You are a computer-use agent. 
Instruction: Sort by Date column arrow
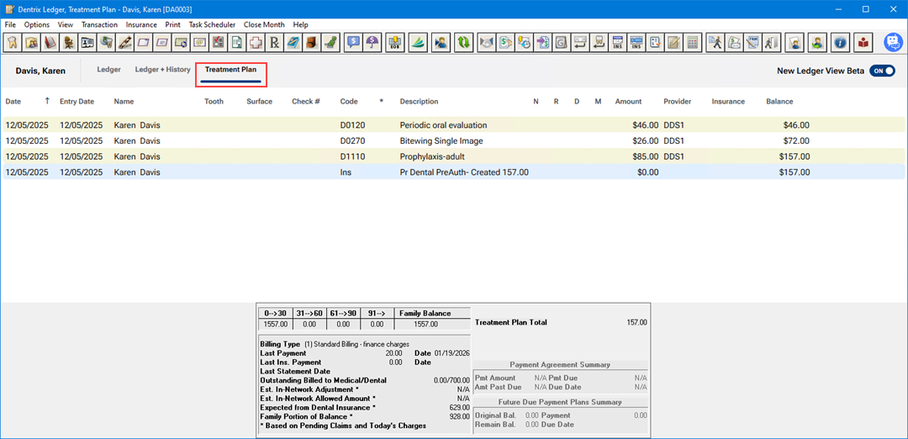click(47, 101)
